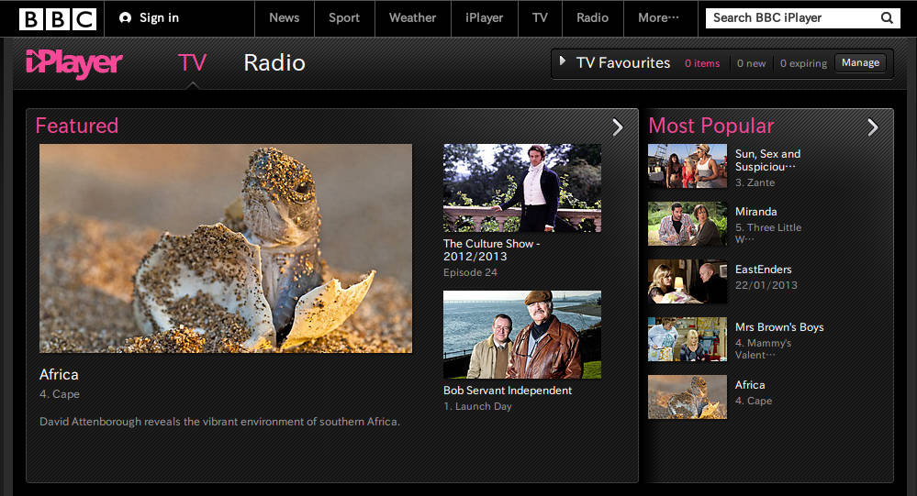Click the '0 items' favourites count
This screenshot has height=496, width=917.
[702, 63]
